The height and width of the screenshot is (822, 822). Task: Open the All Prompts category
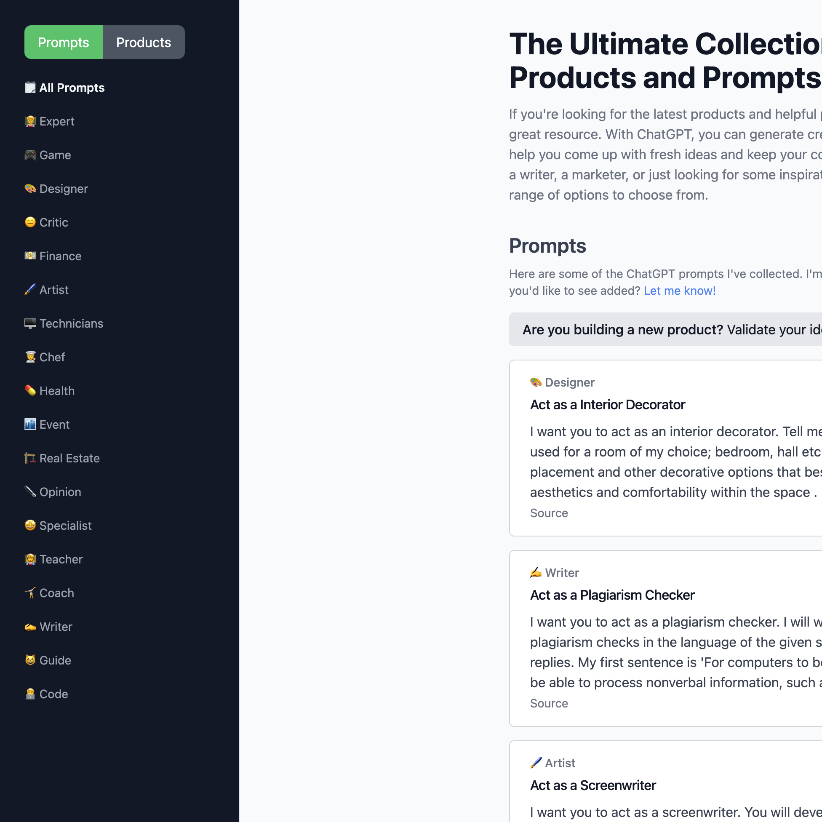65,88
